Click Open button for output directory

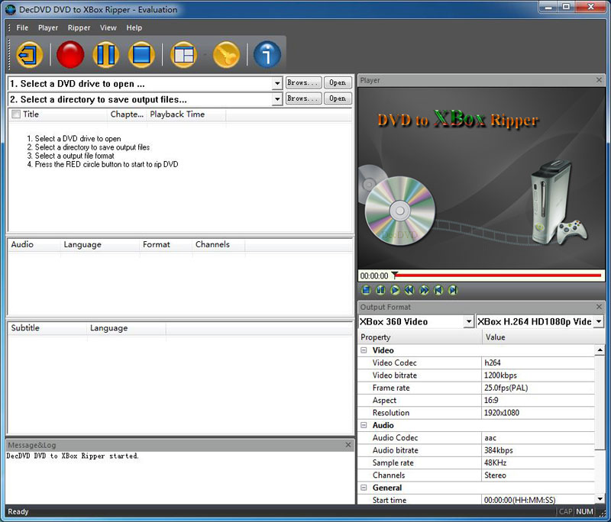338,98
